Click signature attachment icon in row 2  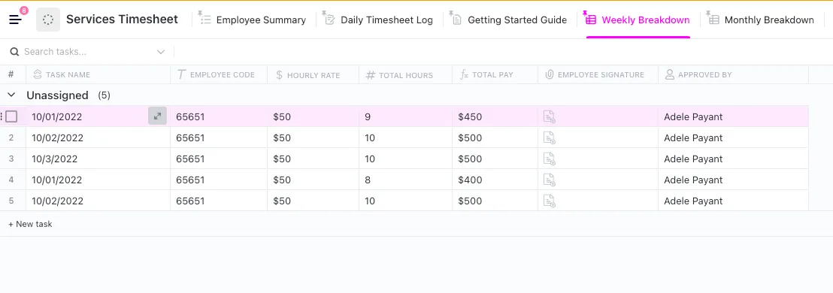(550, 138)
